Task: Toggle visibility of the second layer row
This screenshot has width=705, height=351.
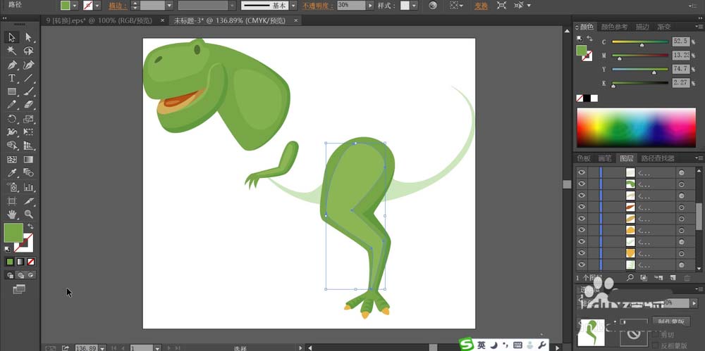Action: 582,184
